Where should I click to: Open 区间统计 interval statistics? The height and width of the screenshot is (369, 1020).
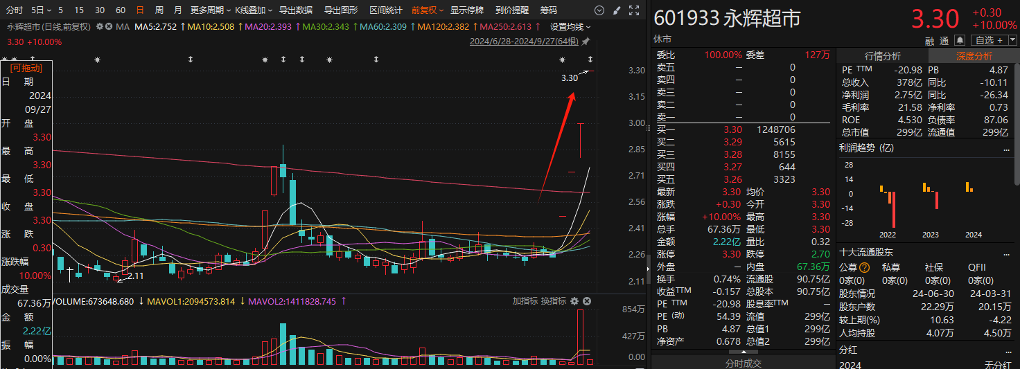tap(386, 10)
